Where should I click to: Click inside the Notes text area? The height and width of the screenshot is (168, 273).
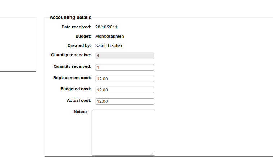pos(123,132)
